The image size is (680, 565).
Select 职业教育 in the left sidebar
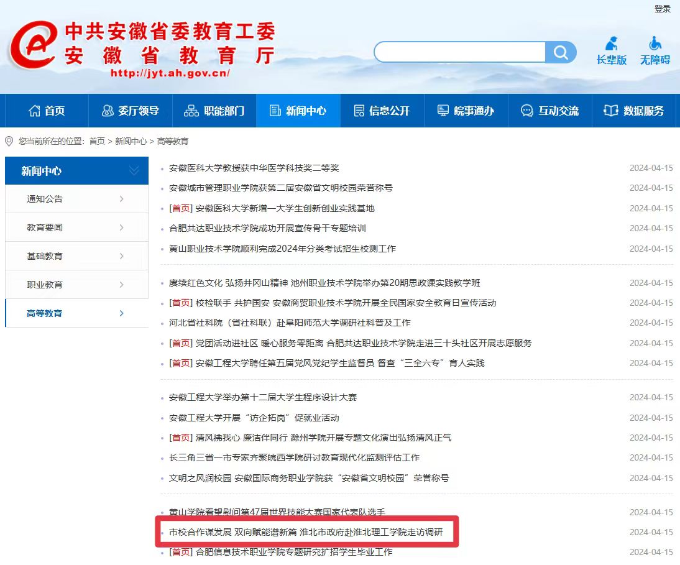click(45, 285)
